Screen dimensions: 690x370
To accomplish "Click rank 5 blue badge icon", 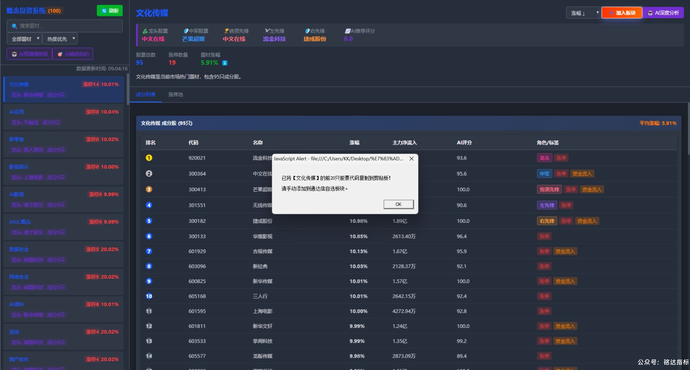I will coord(149,221).
